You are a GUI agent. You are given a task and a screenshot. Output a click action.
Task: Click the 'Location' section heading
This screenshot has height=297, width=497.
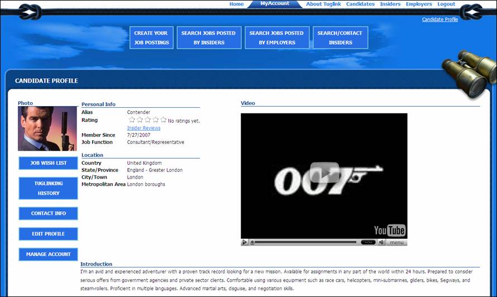[x=92, y=155]
